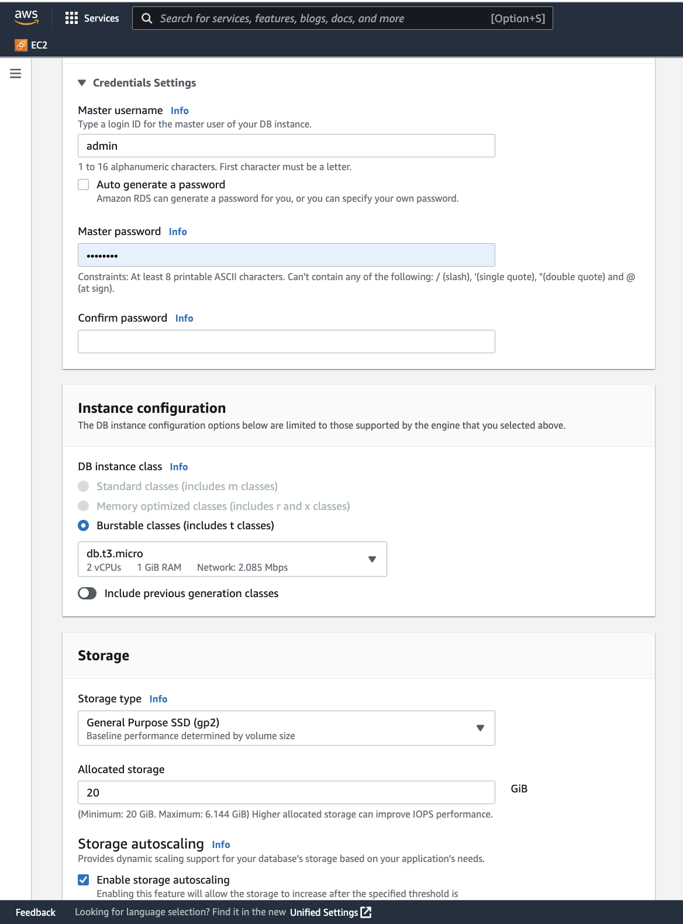Image resolution: width=683 pixels, height=924 pixels.
Task: Select Burstable classes radio button
Action: pos(84,526)
